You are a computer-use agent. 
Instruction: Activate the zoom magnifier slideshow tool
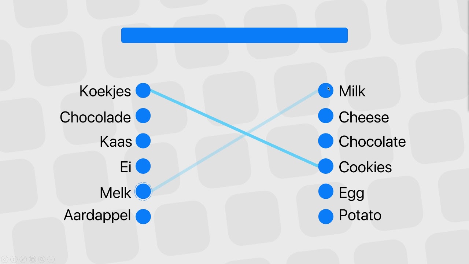click(x=41, y=259)
